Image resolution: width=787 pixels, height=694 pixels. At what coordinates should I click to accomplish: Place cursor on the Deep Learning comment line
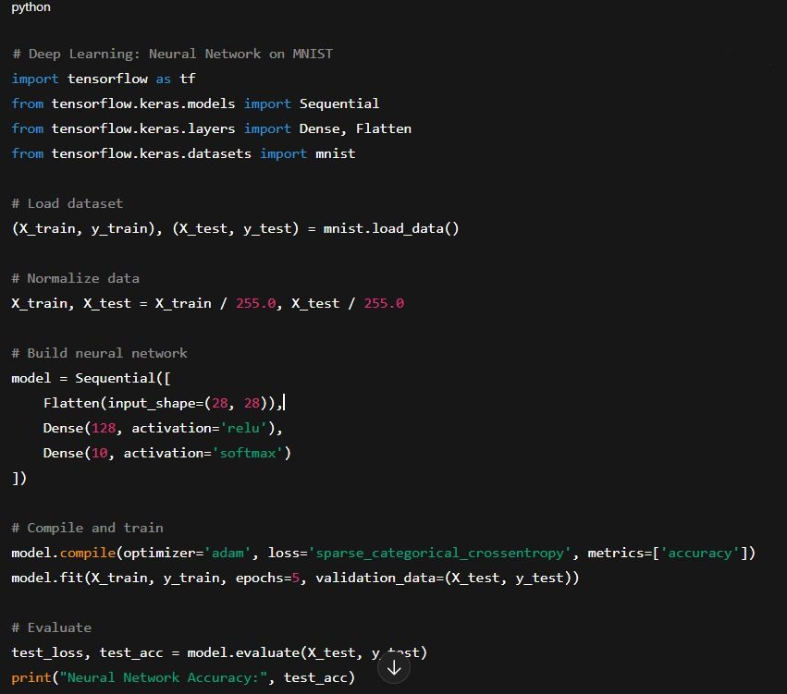click(172, 54)
